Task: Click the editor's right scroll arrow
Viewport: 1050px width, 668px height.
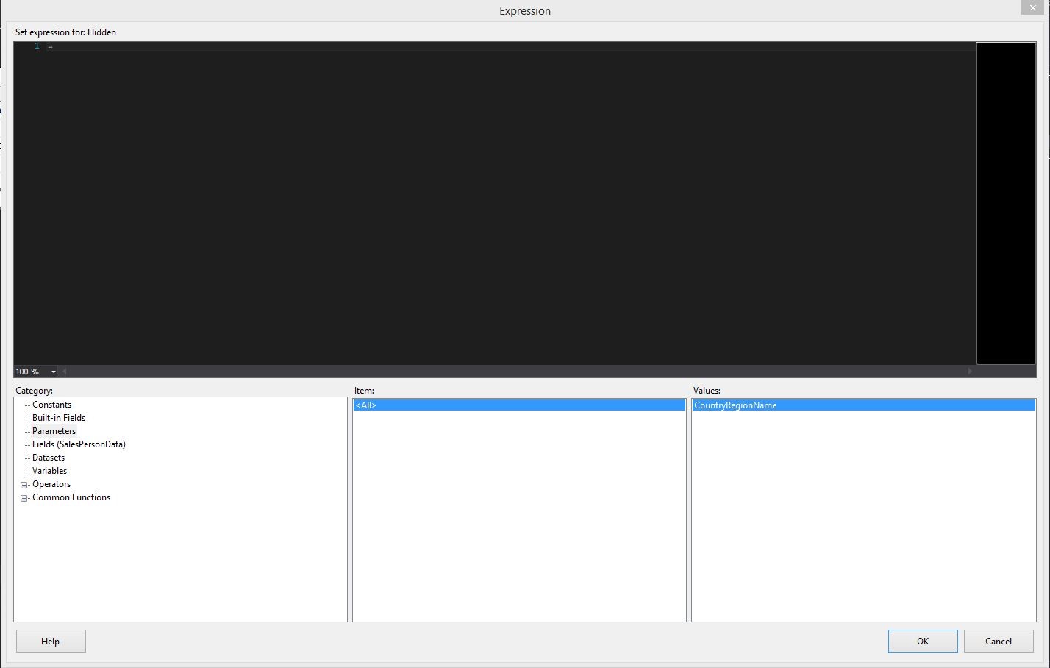Action: point(970,372)
